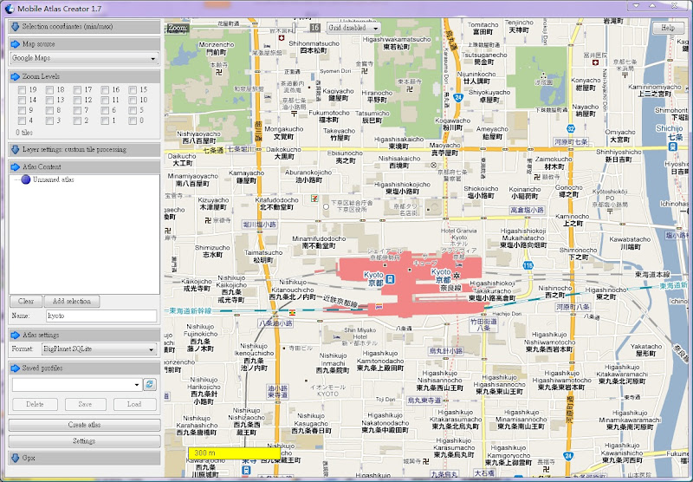
Task: Click the Add selection button
Action: click(72, 301)
